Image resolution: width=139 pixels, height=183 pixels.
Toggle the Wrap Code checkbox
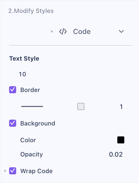click(x=13, y=171)
